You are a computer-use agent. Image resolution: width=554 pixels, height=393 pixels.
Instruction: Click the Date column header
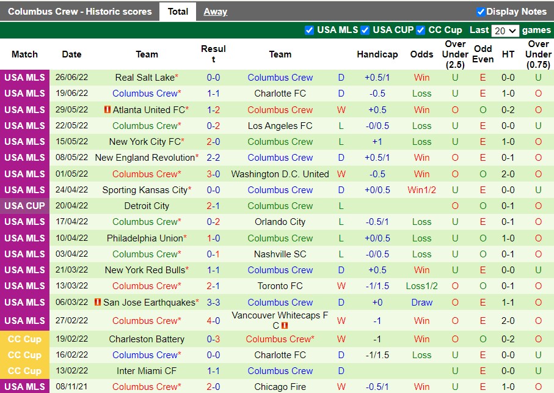click(71, 54)
